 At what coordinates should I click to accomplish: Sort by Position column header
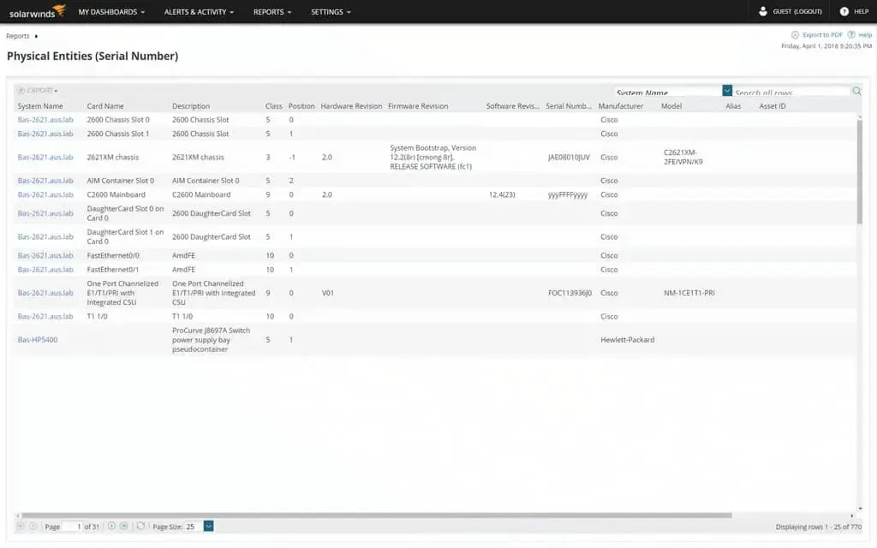[x=301, y=106]
